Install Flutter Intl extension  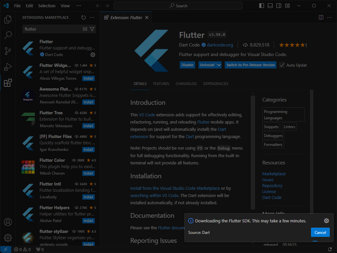[88, 197]
